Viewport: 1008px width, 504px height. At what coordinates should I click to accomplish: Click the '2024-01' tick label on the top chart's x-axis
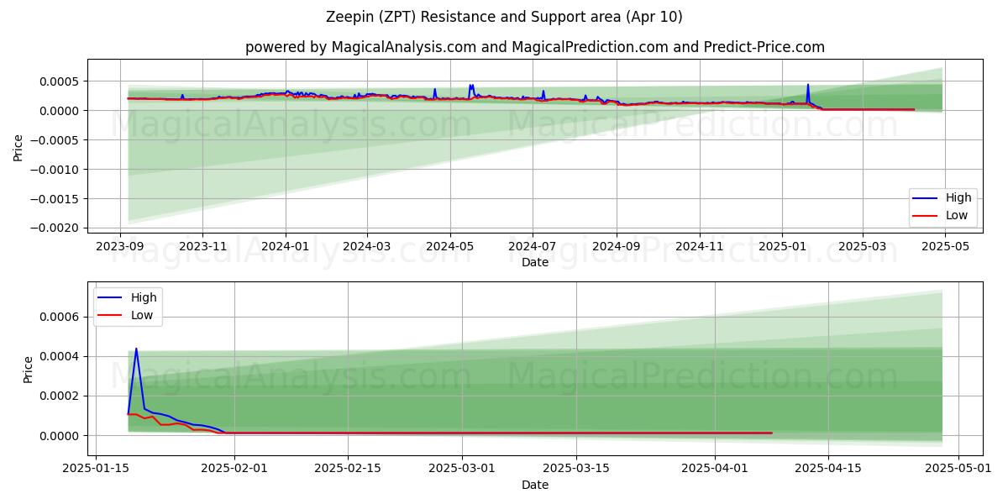click(x=286, y=246)
